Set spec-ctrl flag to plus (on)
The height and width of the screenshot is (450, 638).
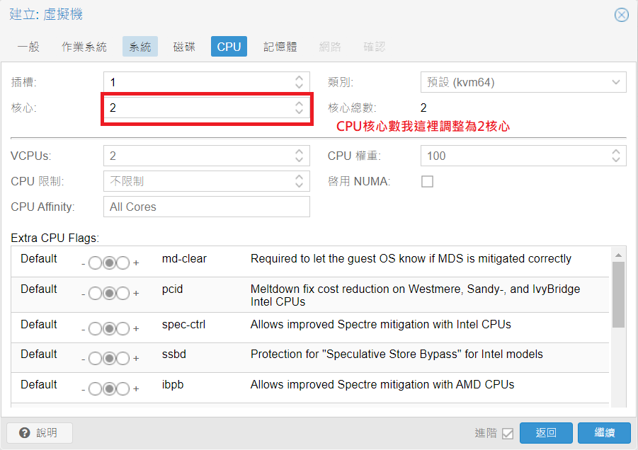(123, 328)
